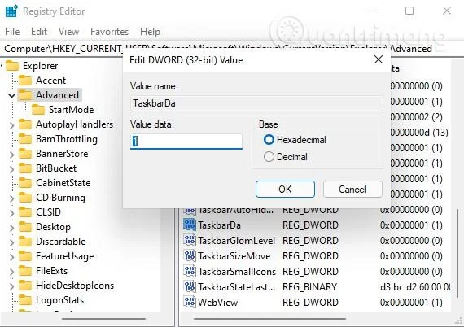
Task: Click the CabinetState folder icon
Action: pyautogui.click(x=25, y=183)
